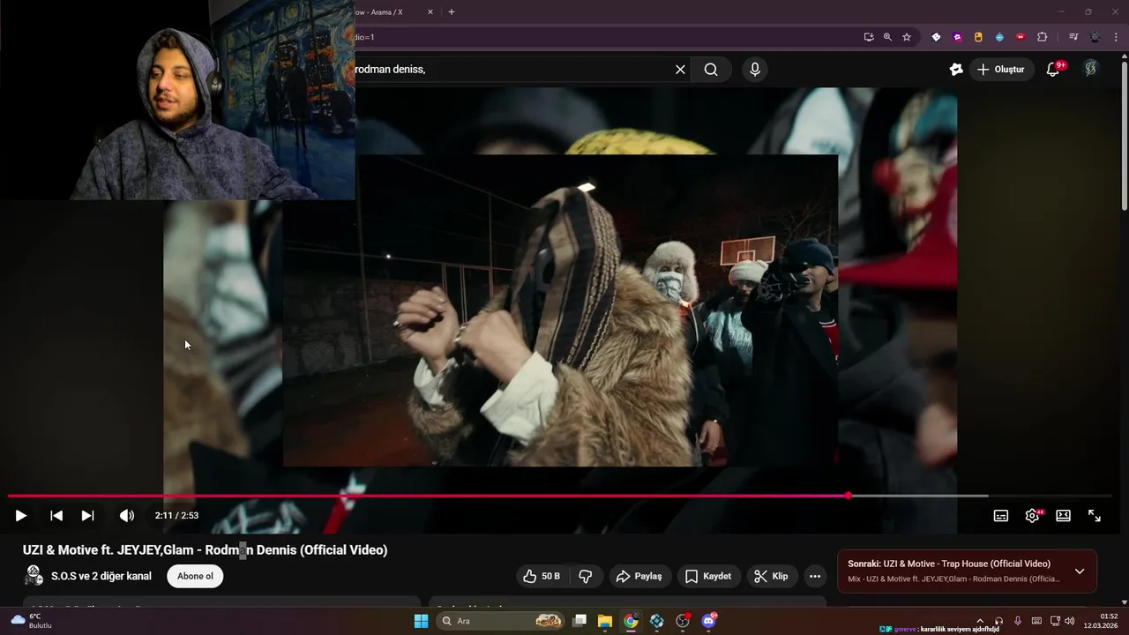This screenshot has height=635, width=1129.
Task: Like the video with 50 B
Action: 542,576
